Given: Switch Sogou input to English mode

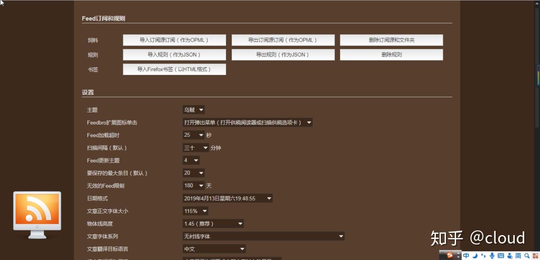Looking at the screenshot, I should (466, 255).
